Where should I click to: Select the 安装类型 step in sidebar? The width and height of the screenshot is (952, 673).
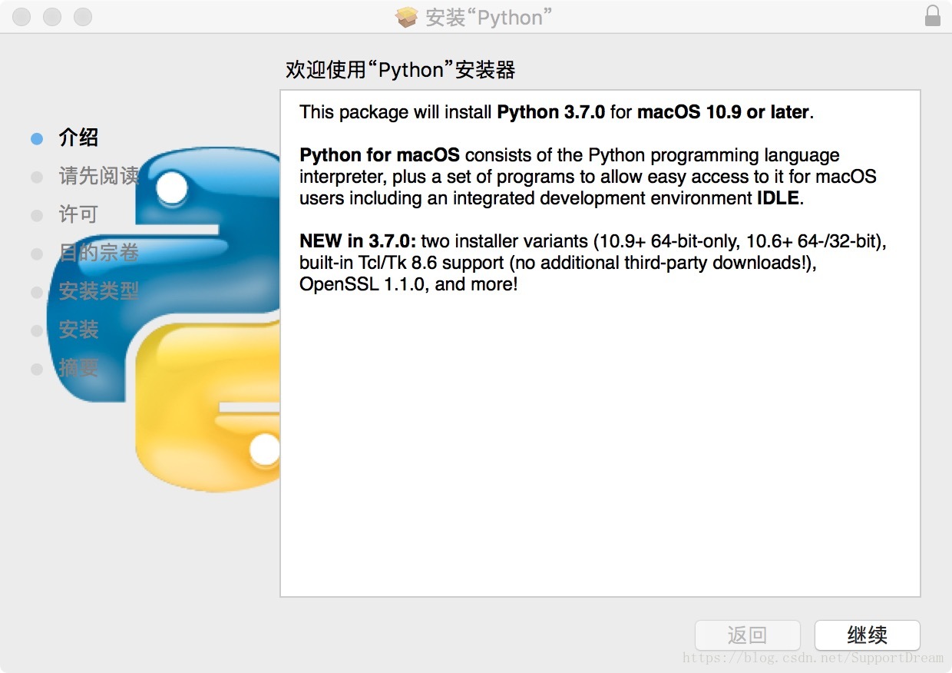click(99, 291)
